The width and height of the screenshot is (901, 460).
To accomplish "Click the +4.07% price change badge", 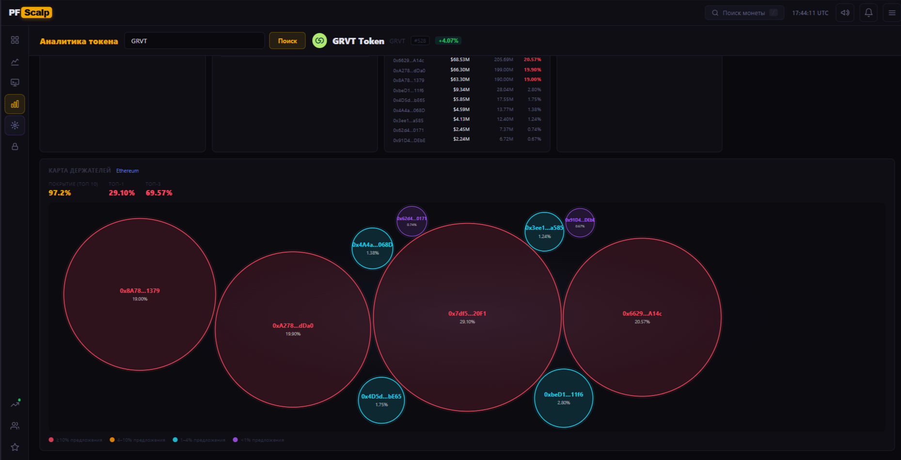I will click(448, 41).
